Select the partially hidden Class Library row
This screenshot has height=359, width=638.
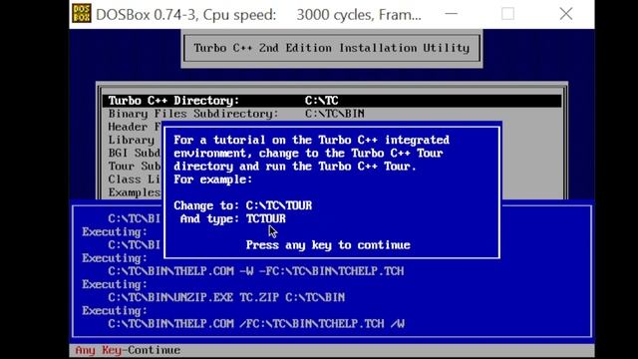(135, 179)
